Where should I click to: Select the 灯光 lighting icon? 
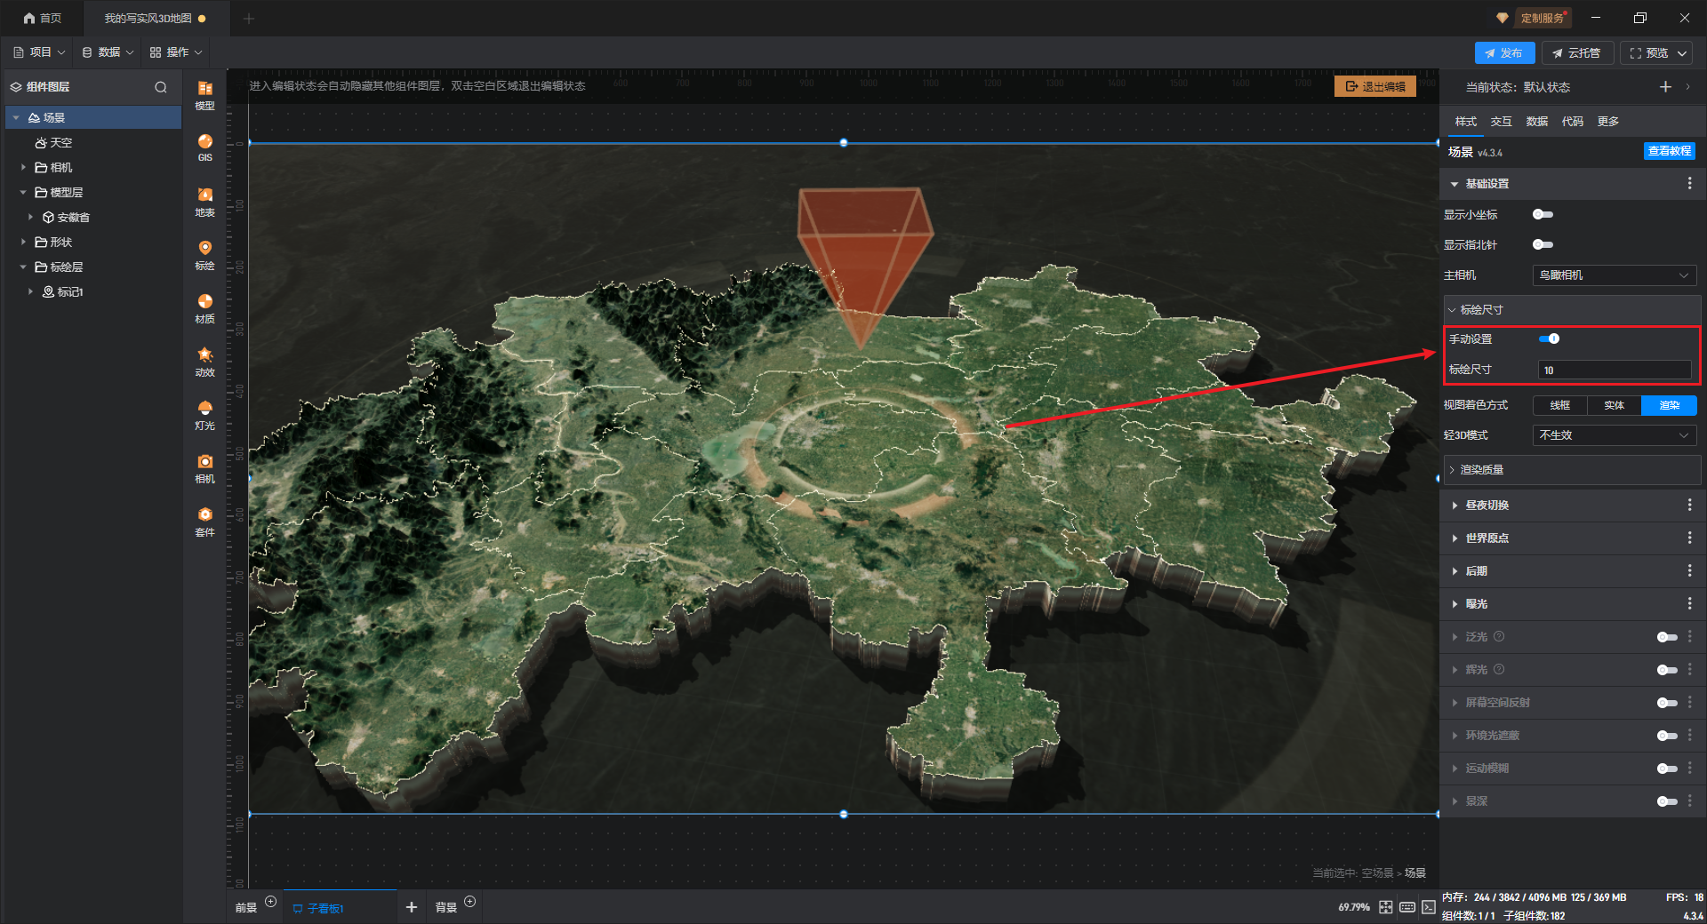[204, 414]
